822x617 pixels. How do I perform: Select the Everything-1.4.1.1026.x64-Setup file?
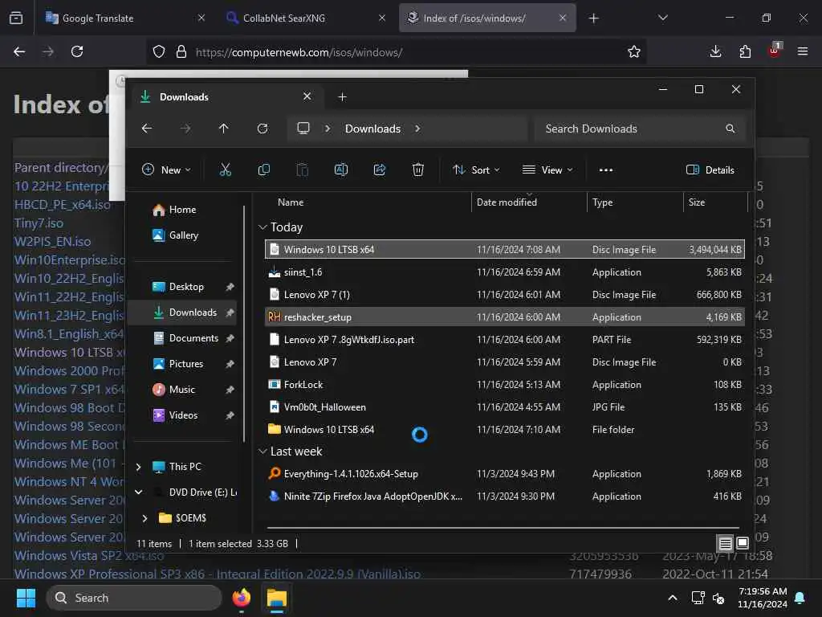tap(505, 474)
